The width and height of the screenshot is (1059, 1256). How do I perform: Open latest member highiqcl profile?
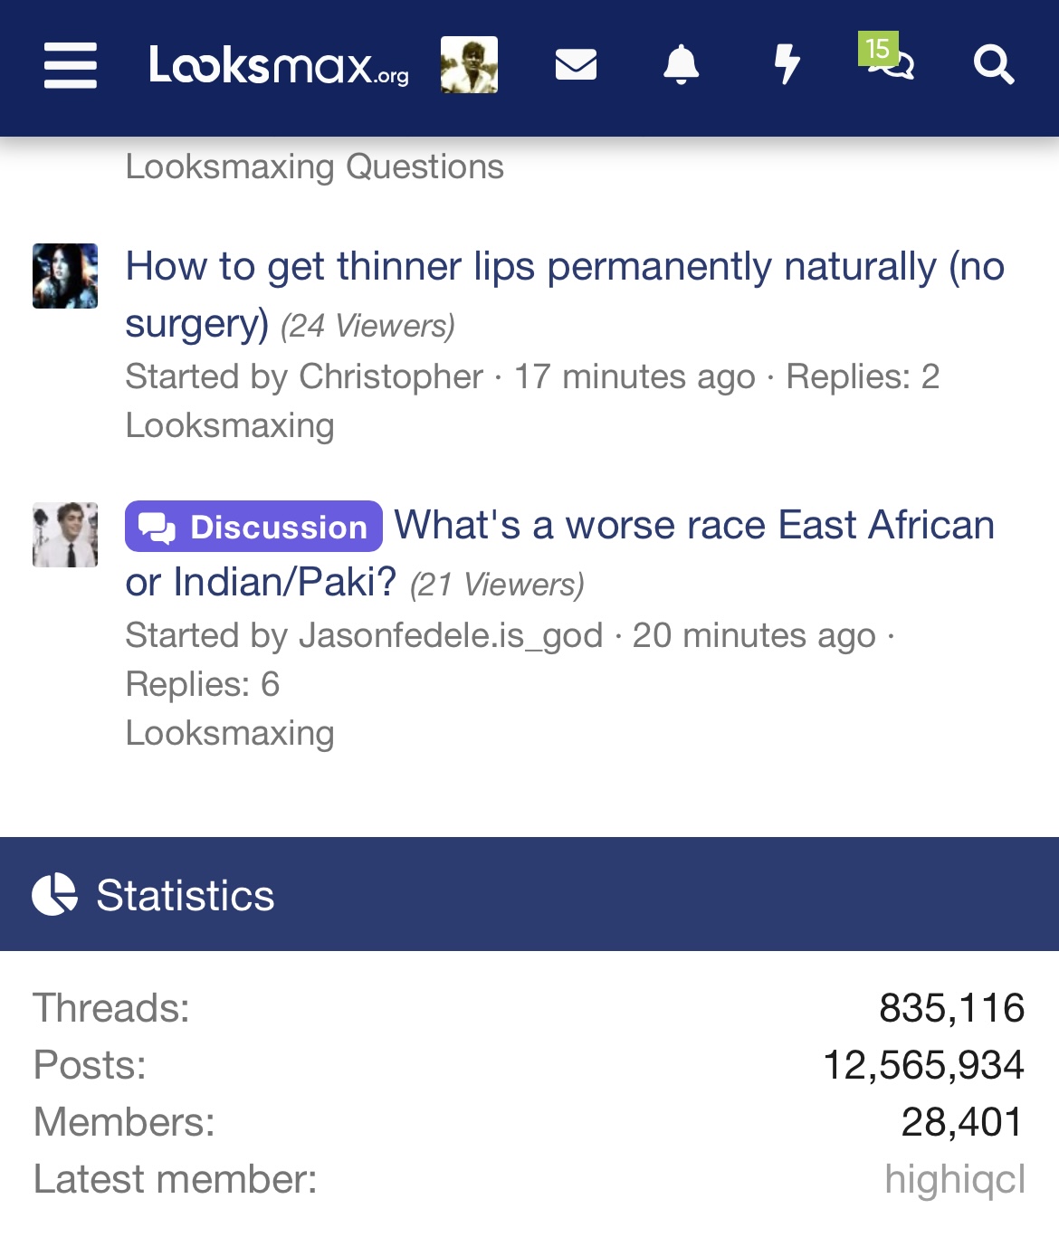[x=955, y=1179]
